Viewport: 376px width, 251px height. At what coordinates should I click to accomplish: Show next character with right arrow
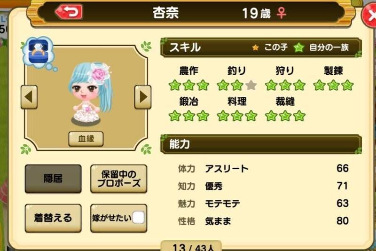pos(143,97)
